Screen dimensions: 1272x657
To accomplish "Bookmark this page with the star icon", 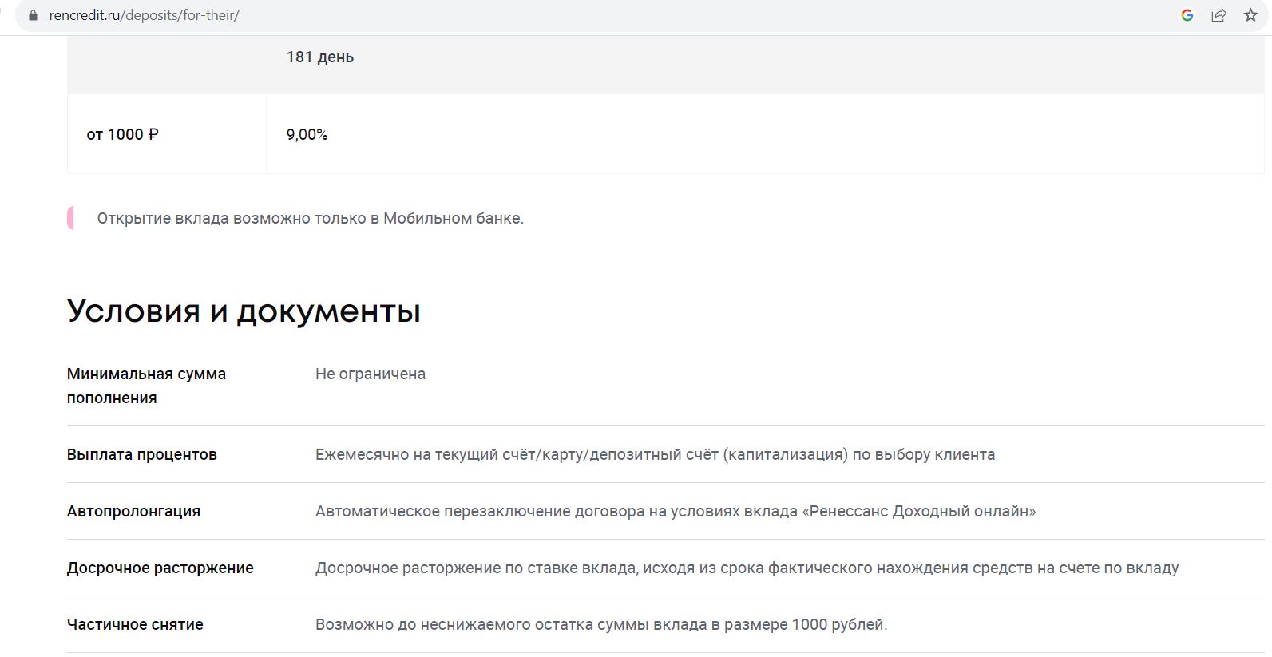I will 1250,15.
